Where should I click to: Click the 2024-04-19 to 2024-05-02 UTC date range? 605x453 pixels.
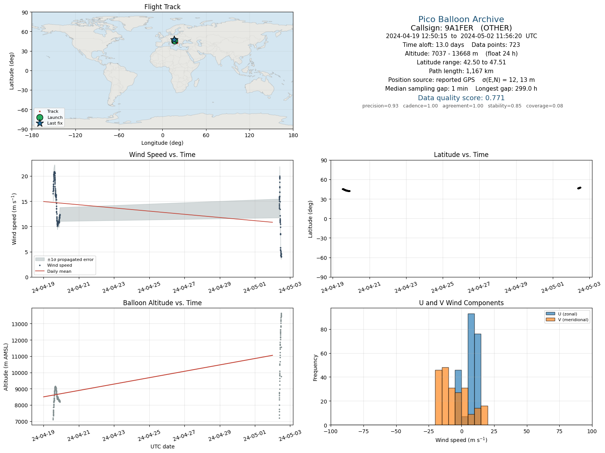[461, 36]
